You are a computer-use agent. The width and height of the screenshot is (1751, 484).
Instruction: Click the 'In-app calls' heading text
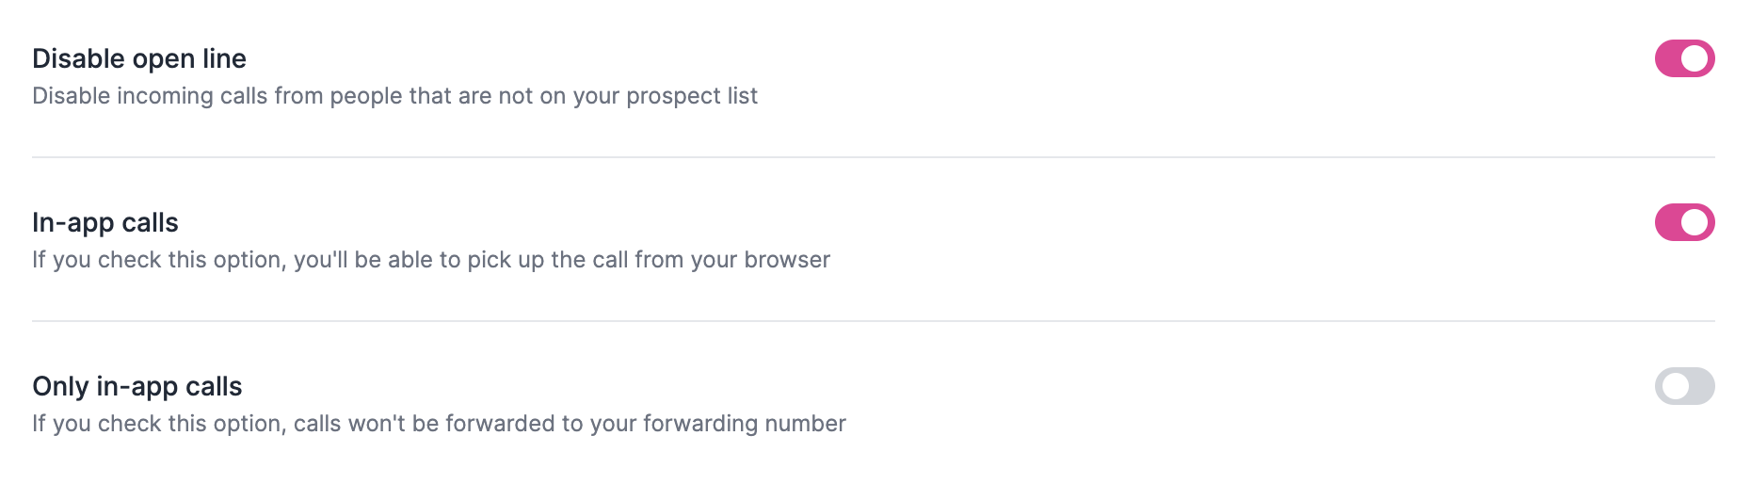(105, 222)
